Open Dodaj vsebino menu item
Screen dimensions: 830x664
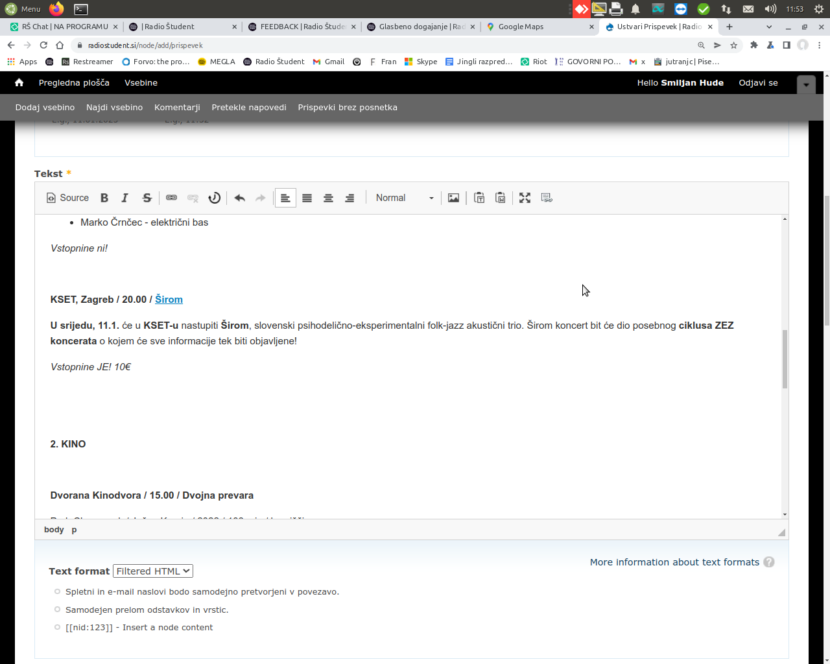(45, 108)
